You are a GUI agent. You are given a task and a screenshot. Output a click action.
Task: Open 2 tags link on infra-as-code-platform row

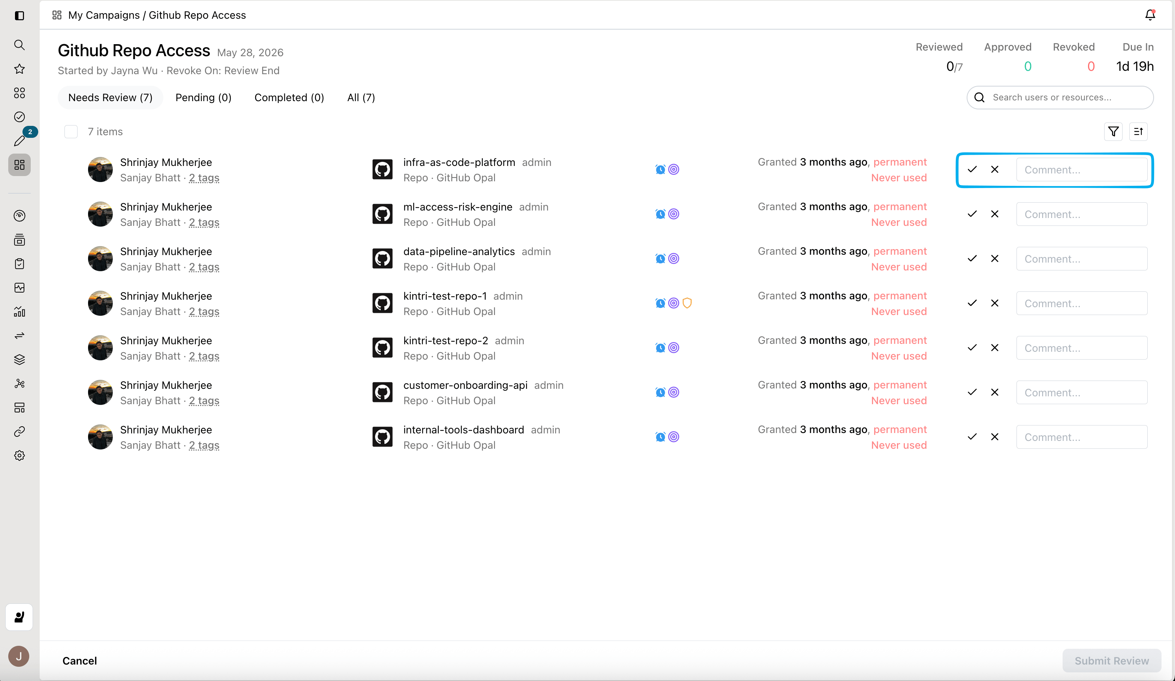pos(204,178)
